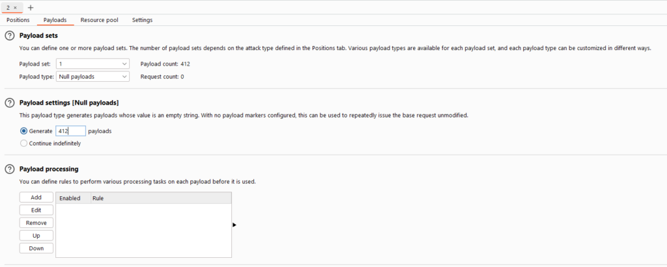Add a new Intruder tab with plus icon
Image resolution: width=667 pixels, height=267 pixels.
[x=31, y=8]
